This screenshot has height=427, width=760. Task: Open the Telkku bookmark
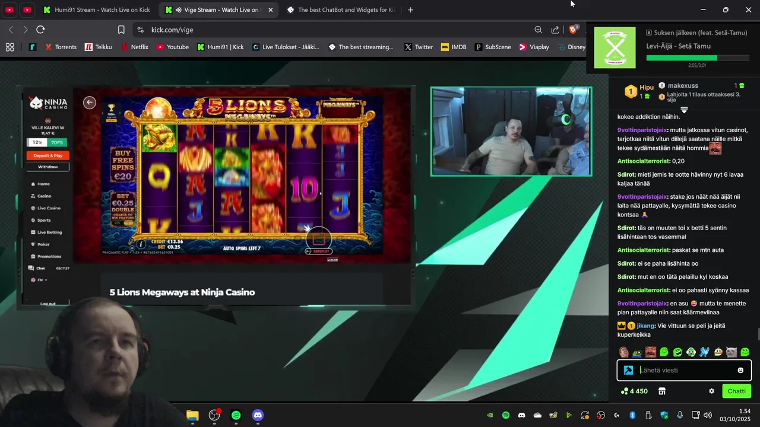[x=98, y=47]
